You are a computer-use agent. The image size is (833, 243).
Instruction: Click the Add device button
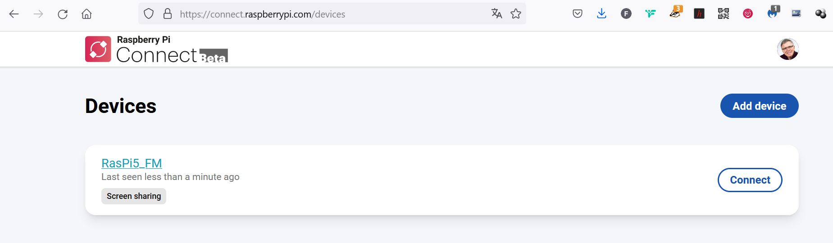tap(759, 106)
